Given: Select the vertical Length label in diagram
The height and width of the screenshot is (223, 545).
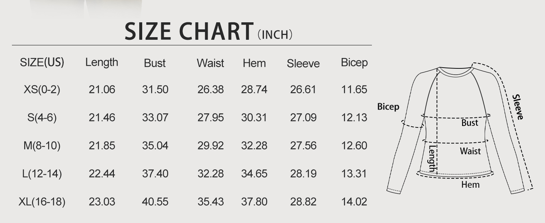Looking at the screenshot, I should coord(432,159).
